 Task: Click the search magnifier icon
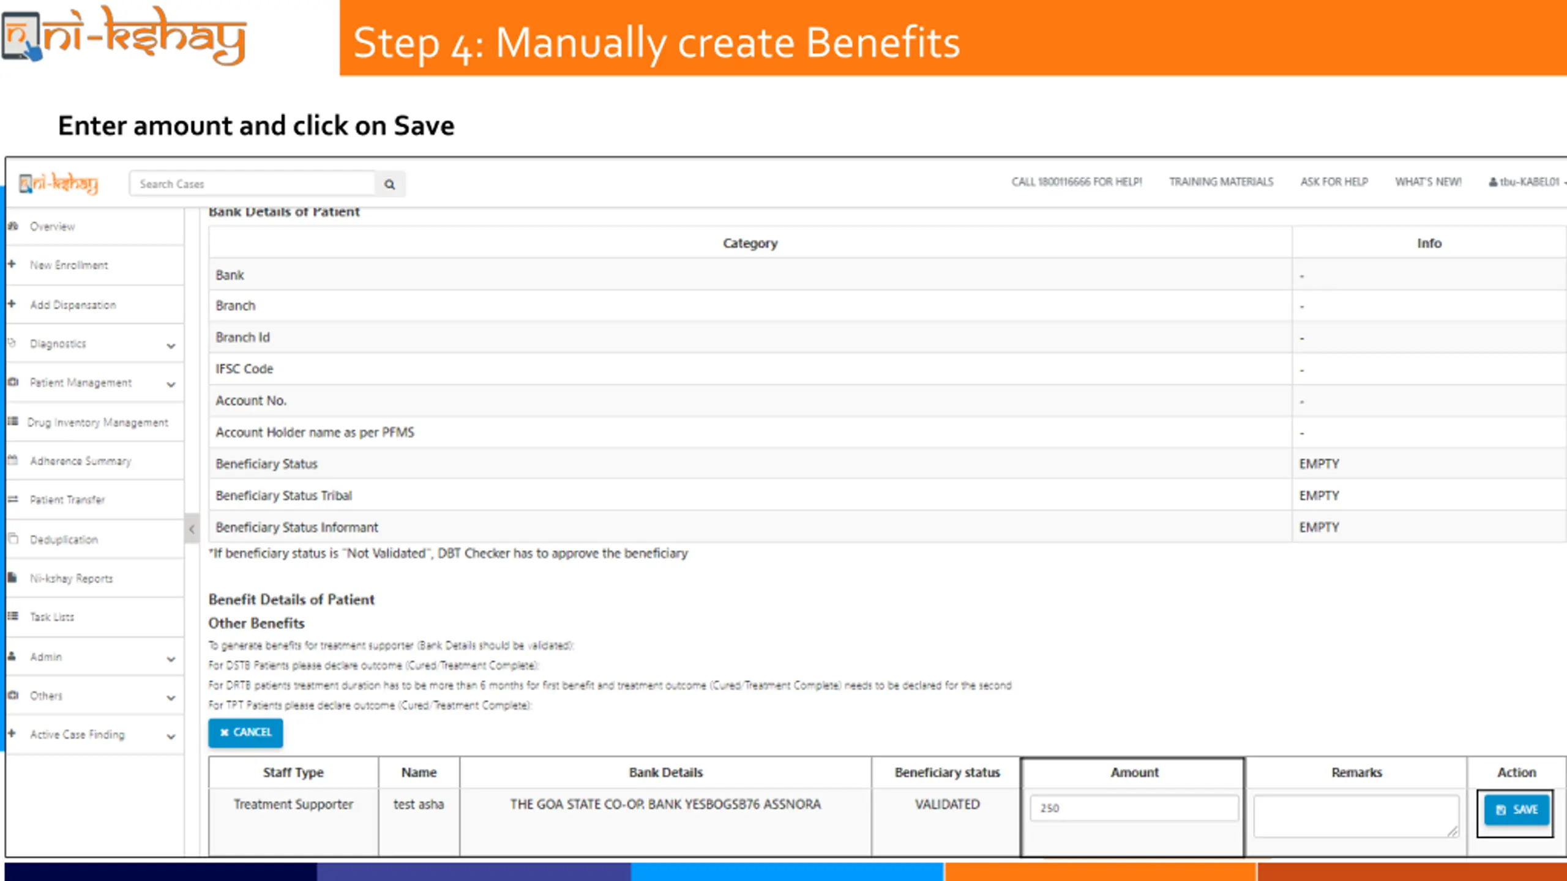[389, 184]
